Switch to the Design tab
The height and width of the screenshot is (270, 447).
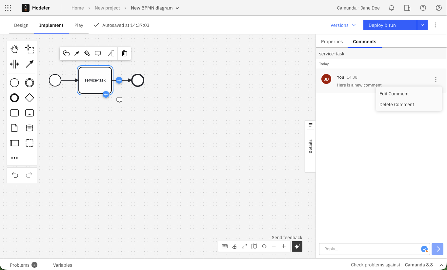pyautogui.click(x=21, y=25)
